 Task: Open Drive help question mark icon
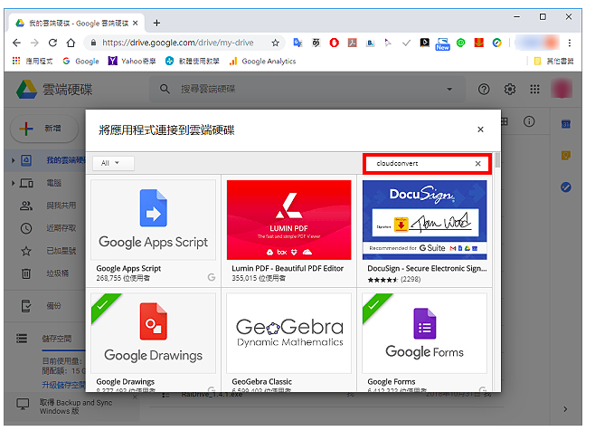click(484, 90)
